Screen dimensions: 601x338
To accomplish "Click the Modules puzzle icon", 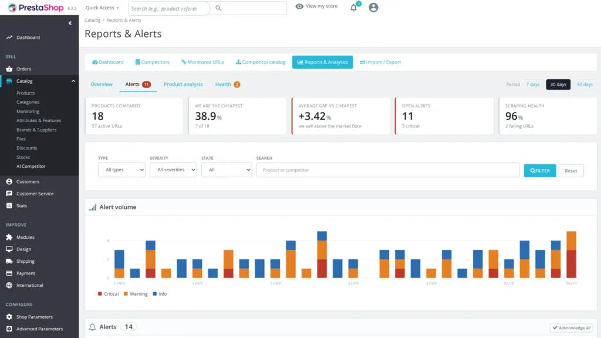I will click(x=9, y=237).
